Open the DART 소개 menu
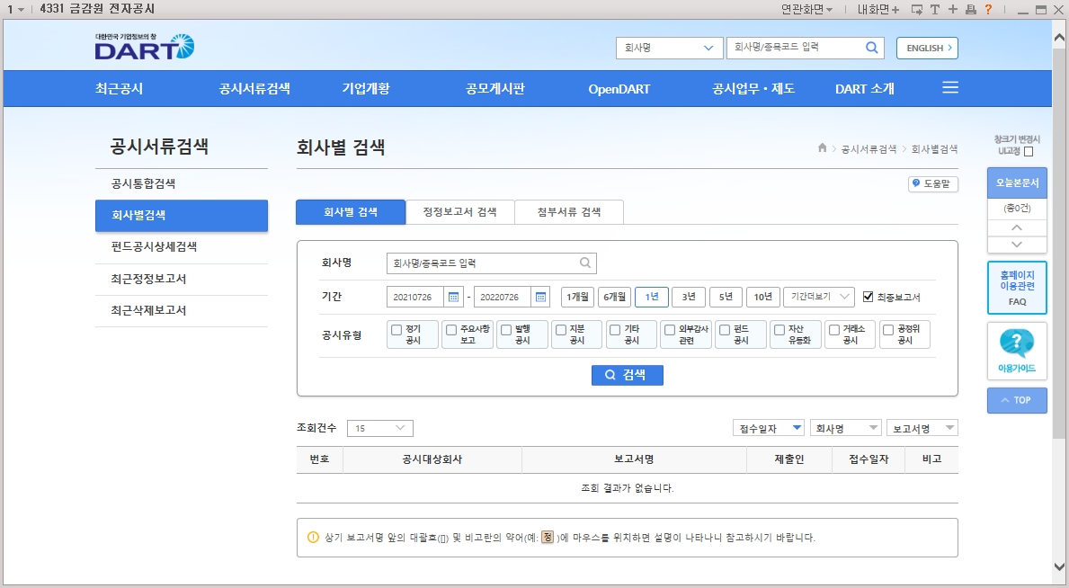This screenshot has width=1069, height=588. tap(865, 89)
